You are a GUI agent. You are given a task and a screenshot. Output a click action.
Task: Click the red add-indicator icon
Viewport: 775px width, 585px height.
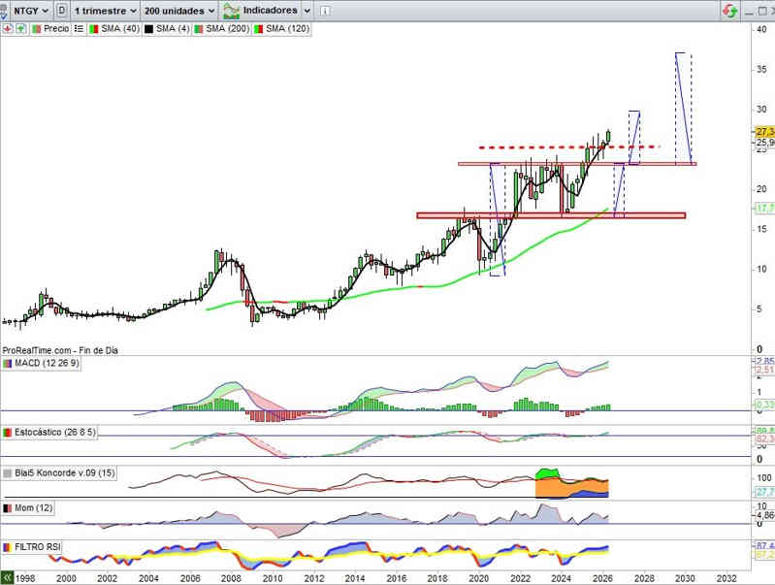[8, 29]
